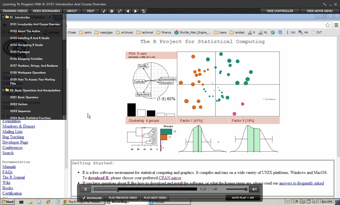Click the checkmark bookmark icon in top toolbar
Image resolution: width=340 pixels, height=205 pixels.
[x=104, y=11]
